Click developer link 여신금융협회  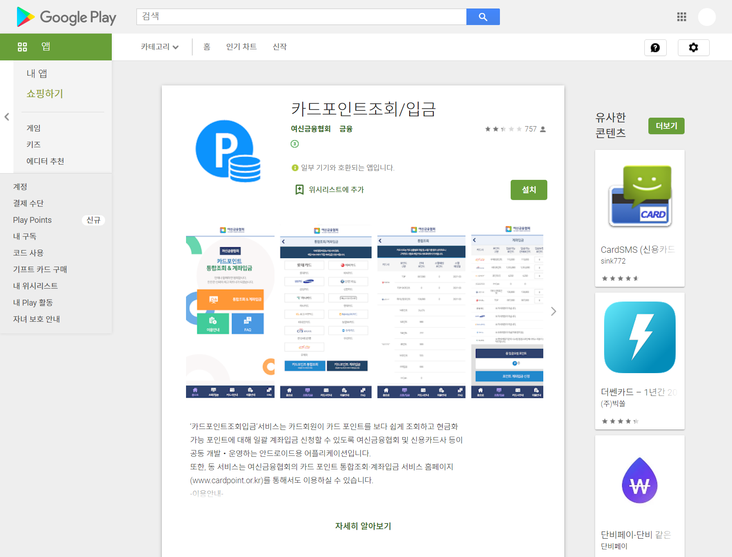311,129
